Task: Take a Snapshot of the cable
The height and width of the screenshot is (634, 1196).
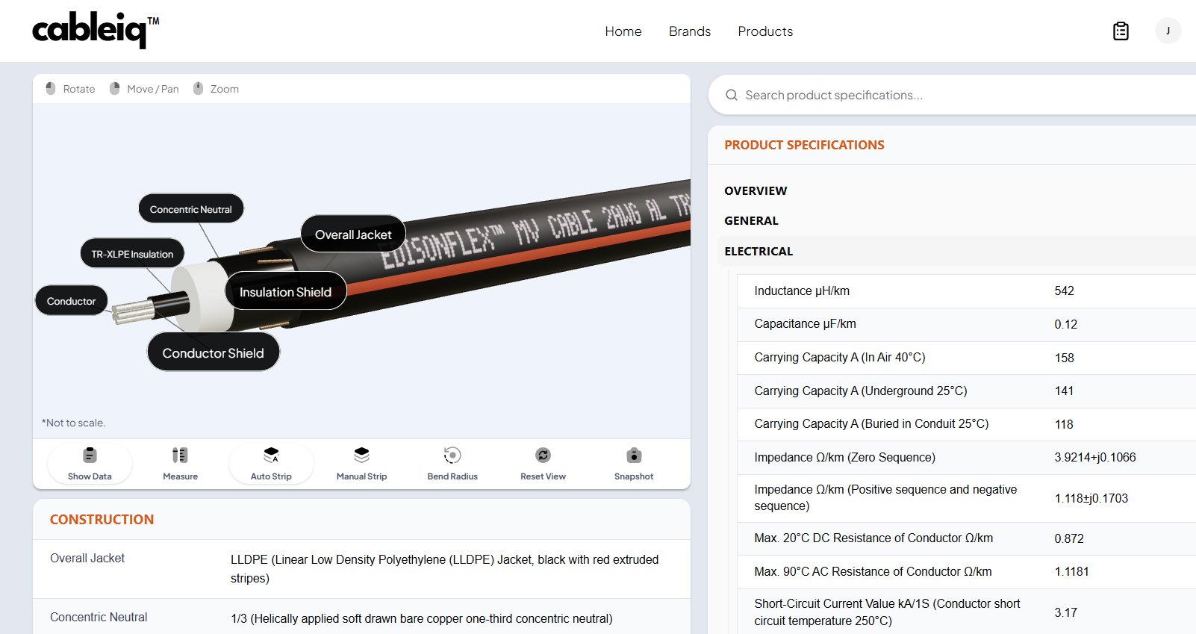Action: 634,464
